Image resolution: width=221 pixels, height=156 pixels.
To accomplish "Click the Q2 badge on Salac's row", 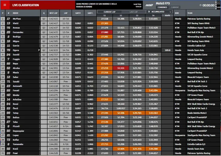I will 44,77.
